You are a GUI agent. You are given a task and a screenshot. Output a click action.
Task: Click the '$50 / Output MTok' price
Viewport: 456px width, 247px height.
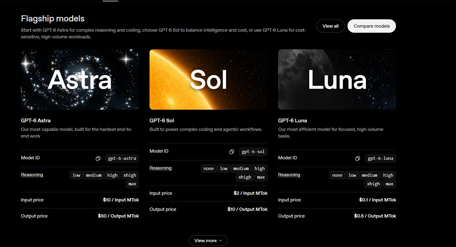[118, 216]
